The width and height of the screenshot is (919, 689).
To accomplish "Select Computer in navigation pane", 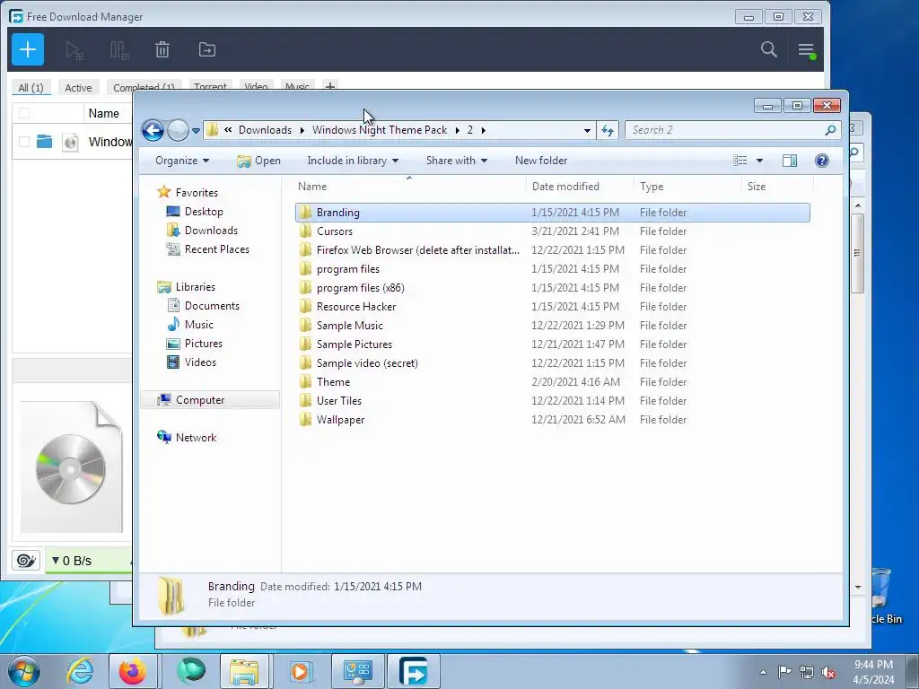I will (x=200, y=399).
